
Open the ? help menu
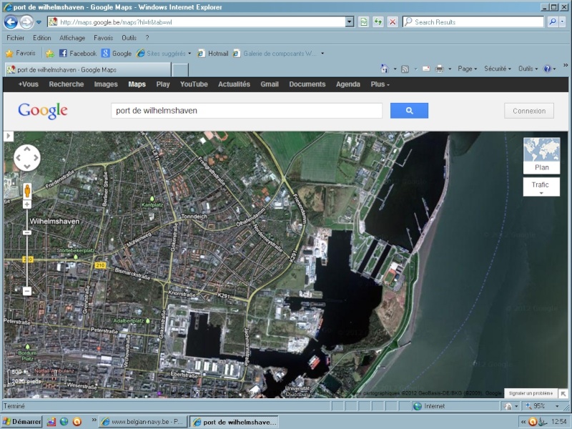pos(147,38)
